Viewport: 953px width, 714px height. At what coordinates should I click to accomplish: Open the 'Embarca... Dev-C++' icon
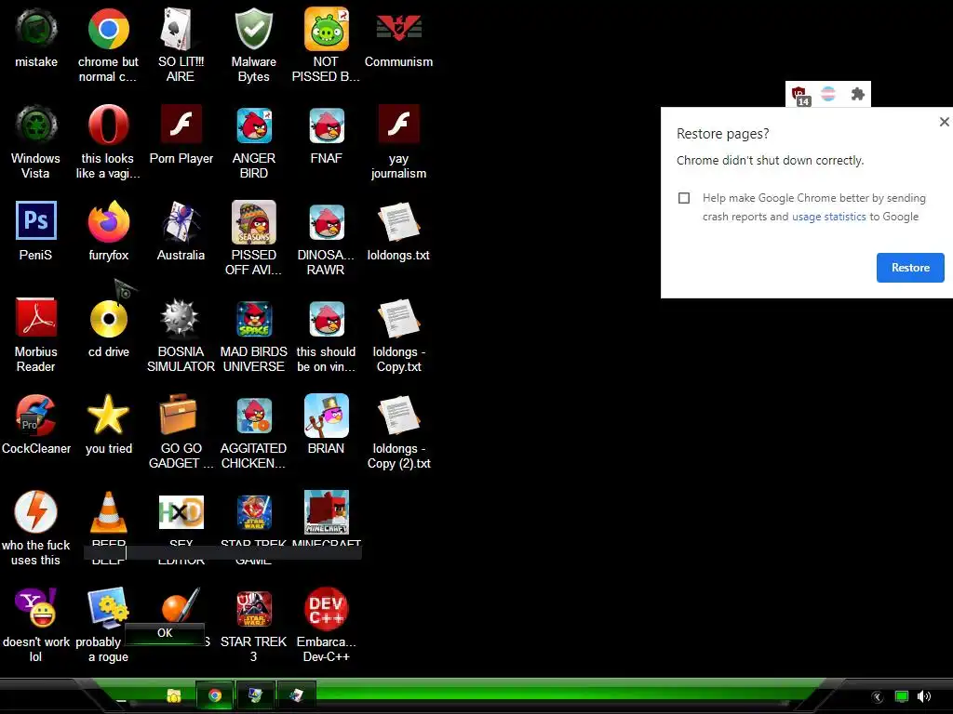point(327,608)
